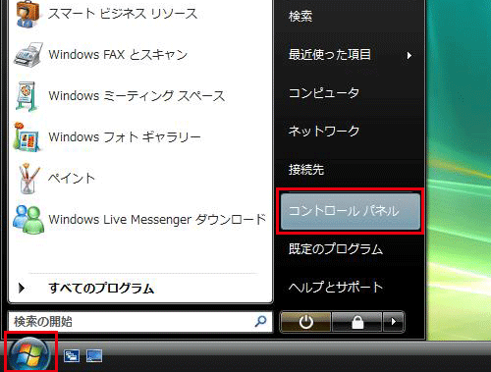
Task: Expand the 最近使った項目 submenu arrow
Action: [x=409, y=55]
